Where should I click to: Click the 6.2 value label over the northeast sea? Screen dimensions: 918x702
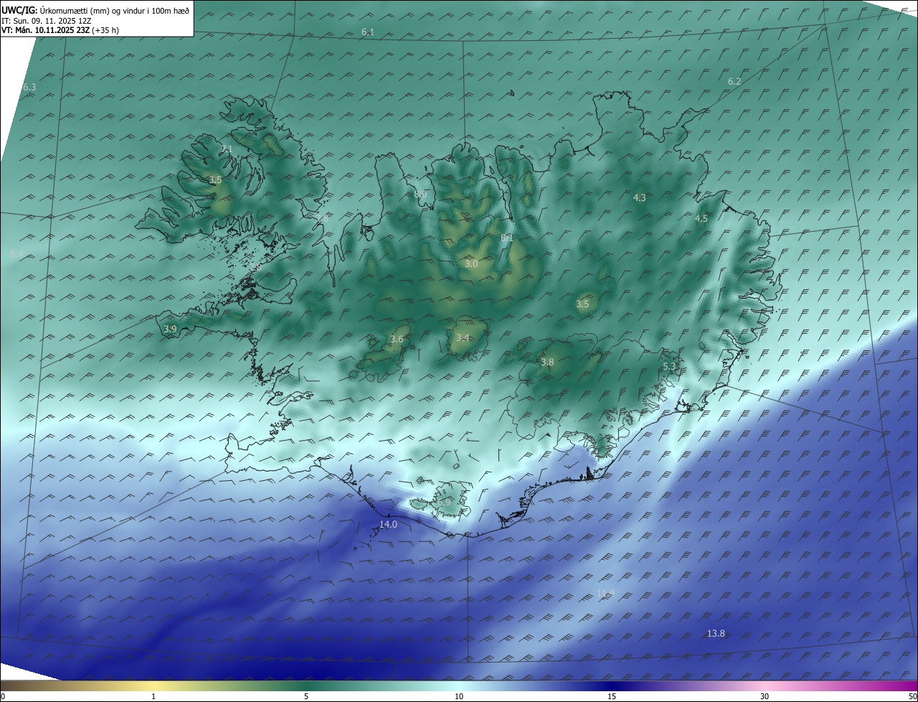(734, 82)
